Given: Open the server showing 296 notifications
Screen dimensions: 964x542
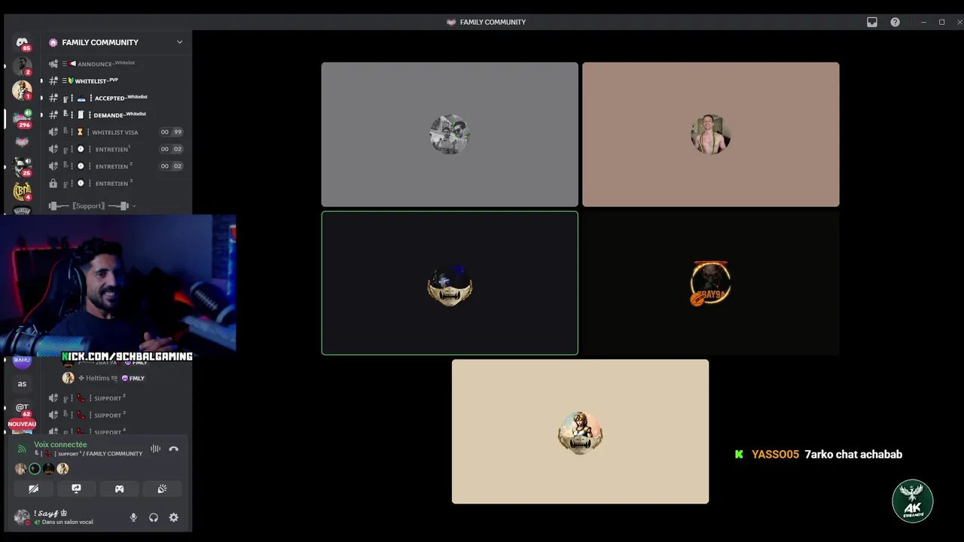Looking at the screenshot, I should (22, 119).
